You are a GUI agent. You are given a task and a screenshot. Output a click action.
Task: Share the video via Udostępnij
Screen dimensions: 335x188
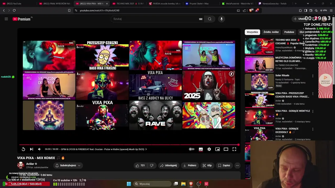click(168, 165)
